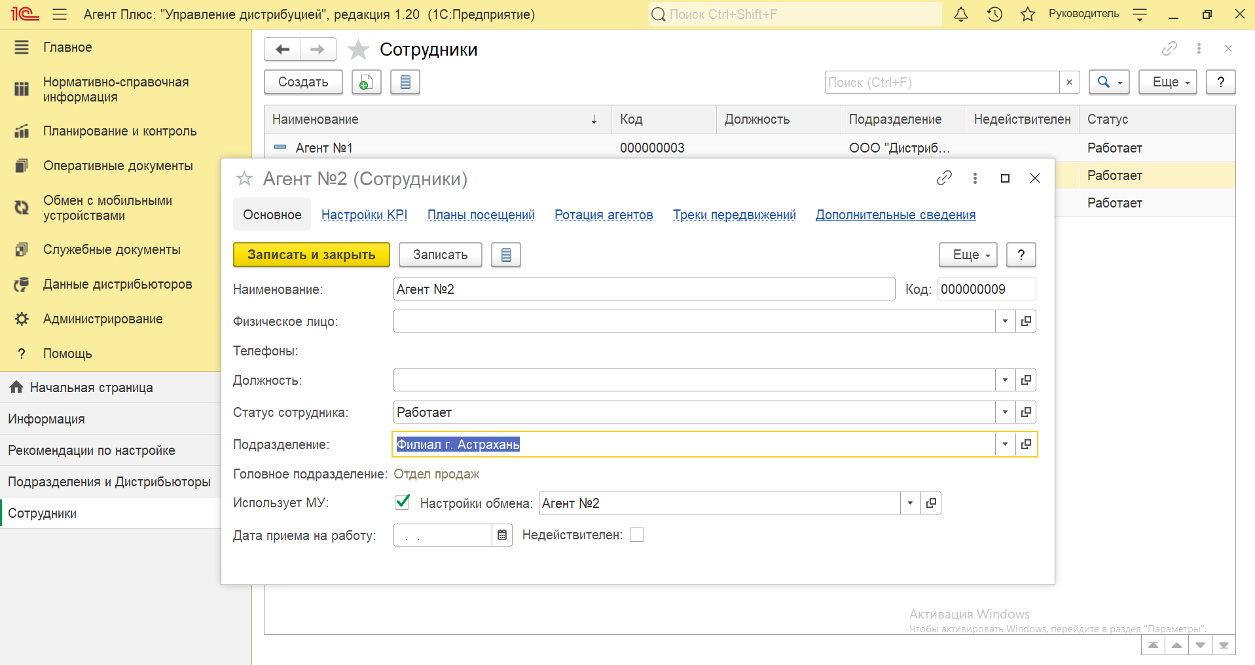1255x665 pixels.
Task: Open the history clock icon
Action: click(x=994, y=14)
